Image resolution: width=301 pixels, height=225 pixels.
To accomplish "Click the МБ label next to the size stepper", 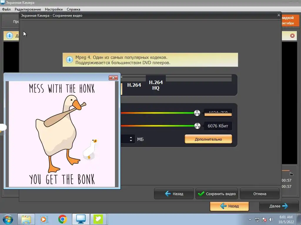I will pos(140,139).
